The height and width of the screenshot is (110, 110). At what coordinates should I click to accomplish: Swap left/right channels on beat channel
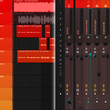(78, 52)
